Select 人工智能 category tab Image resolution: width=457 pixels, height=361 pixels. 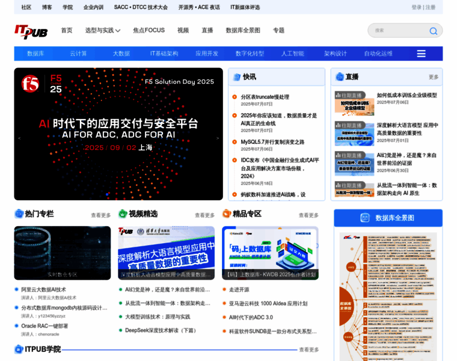click(293, 54)
